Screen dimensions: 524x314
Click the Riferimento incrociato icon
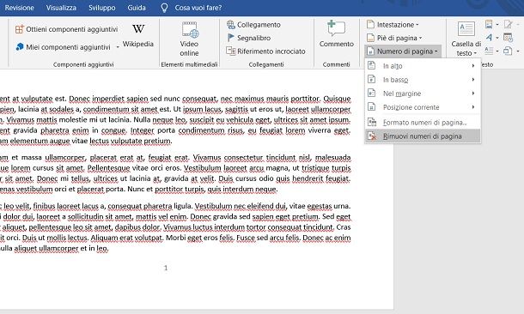point(230,51)
